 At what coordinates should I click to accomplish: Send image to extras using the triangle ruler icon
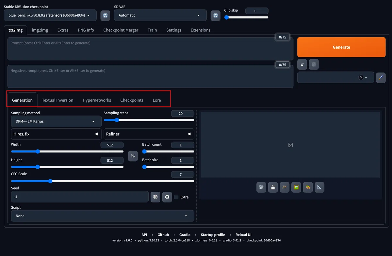[x=319, y=187]
